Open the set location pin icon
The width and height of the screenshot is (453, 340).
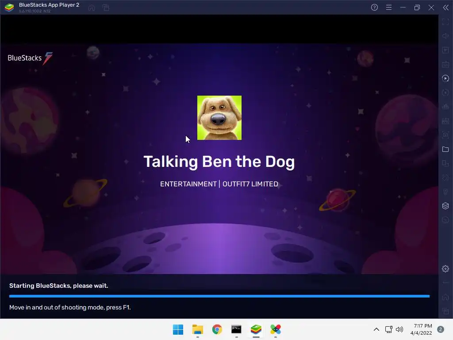(445, 192)
